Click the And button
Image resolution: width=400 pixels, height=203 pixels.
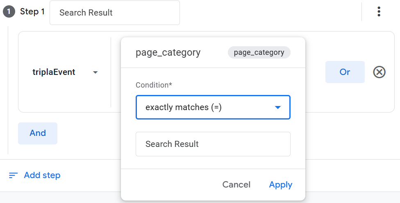[38, 133]
